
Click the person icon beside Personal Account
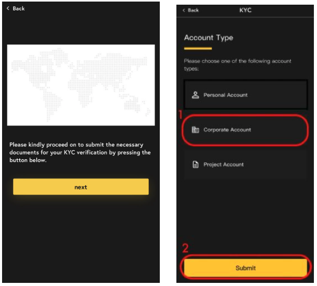(x=195, y=95)
